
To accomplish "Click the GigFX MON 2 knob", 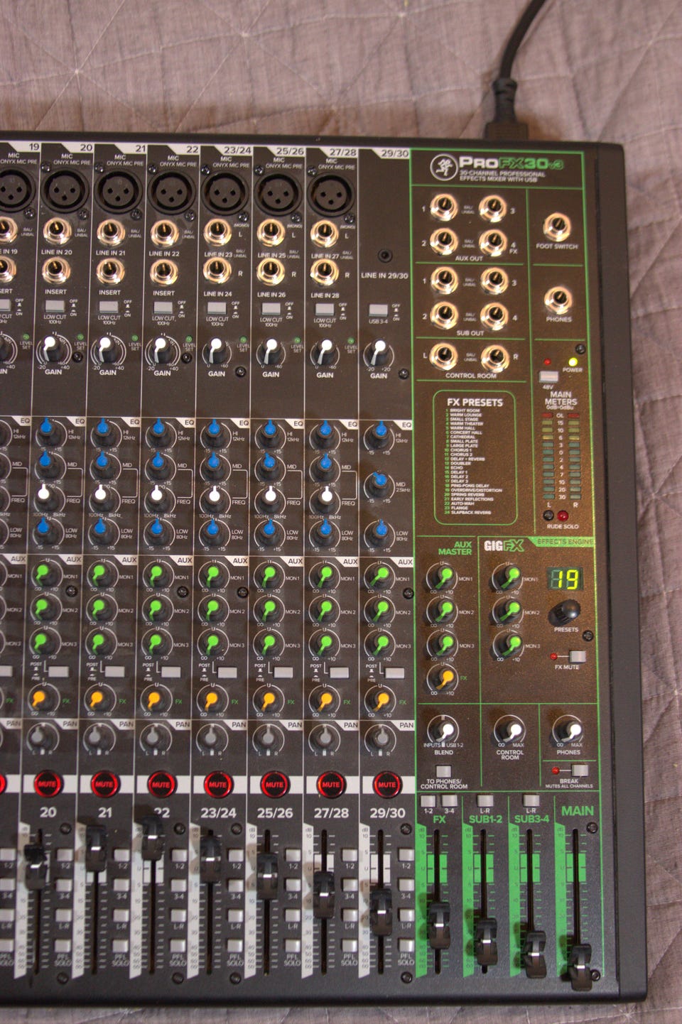I will (509, 611).
